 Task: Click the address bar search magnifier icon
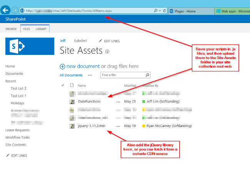click(155, 11)
